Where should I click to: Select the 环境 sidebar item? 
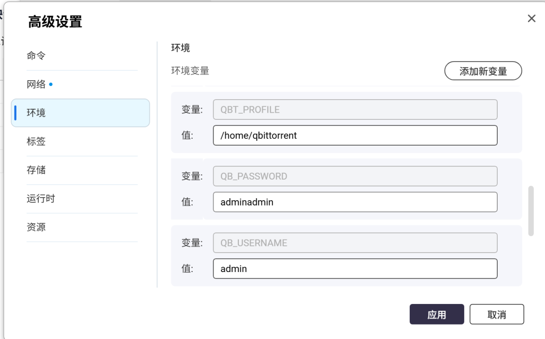pos(36,113)
